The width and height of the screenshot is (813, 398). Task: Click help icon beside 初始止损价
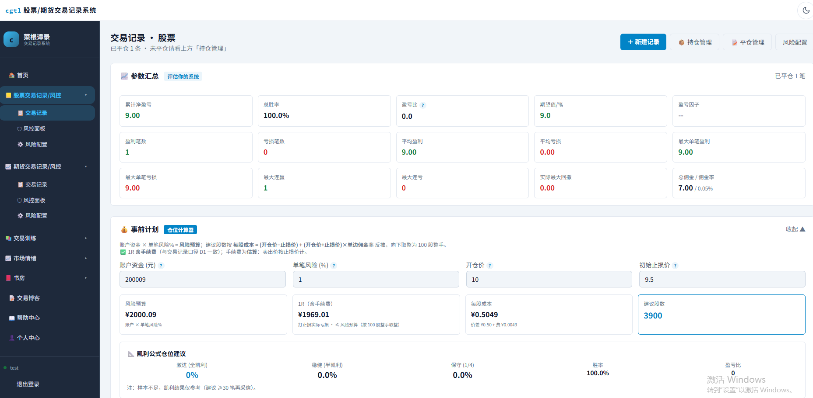click(x=676, y=266)
